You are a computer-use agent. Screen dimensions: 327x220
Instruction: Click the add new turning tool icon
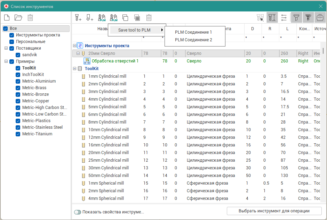click(90, 17)
